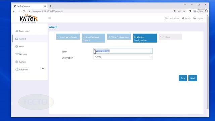Reload the page with refresh icon
Viewport: 215px width, 121px height.
pyautogui.click(x=24, y=11)
